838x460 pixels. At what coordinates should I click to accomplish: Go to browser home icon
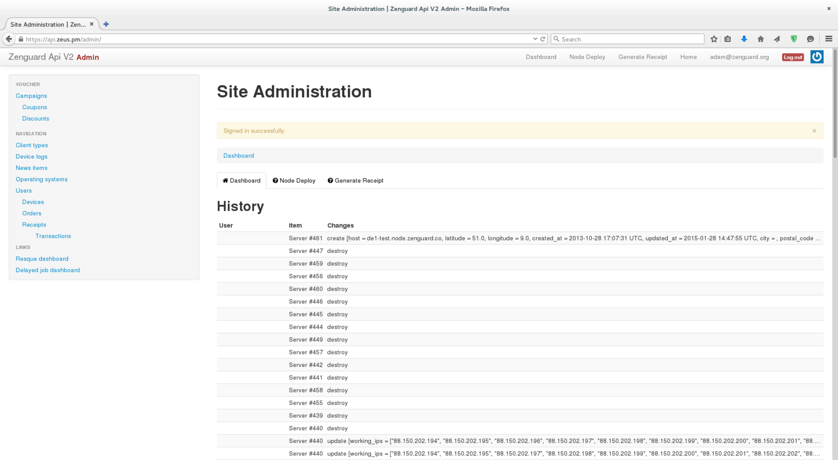click(x=760, y=39)
